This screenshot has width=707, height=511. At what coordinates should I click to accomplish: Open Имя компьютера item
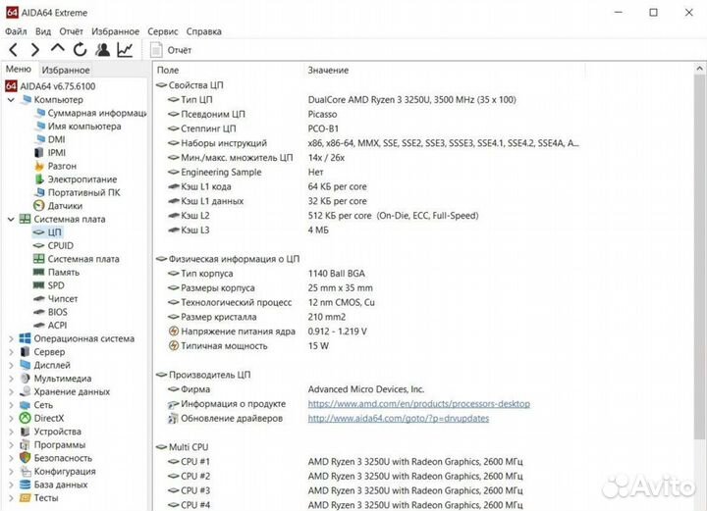[79, 127]
